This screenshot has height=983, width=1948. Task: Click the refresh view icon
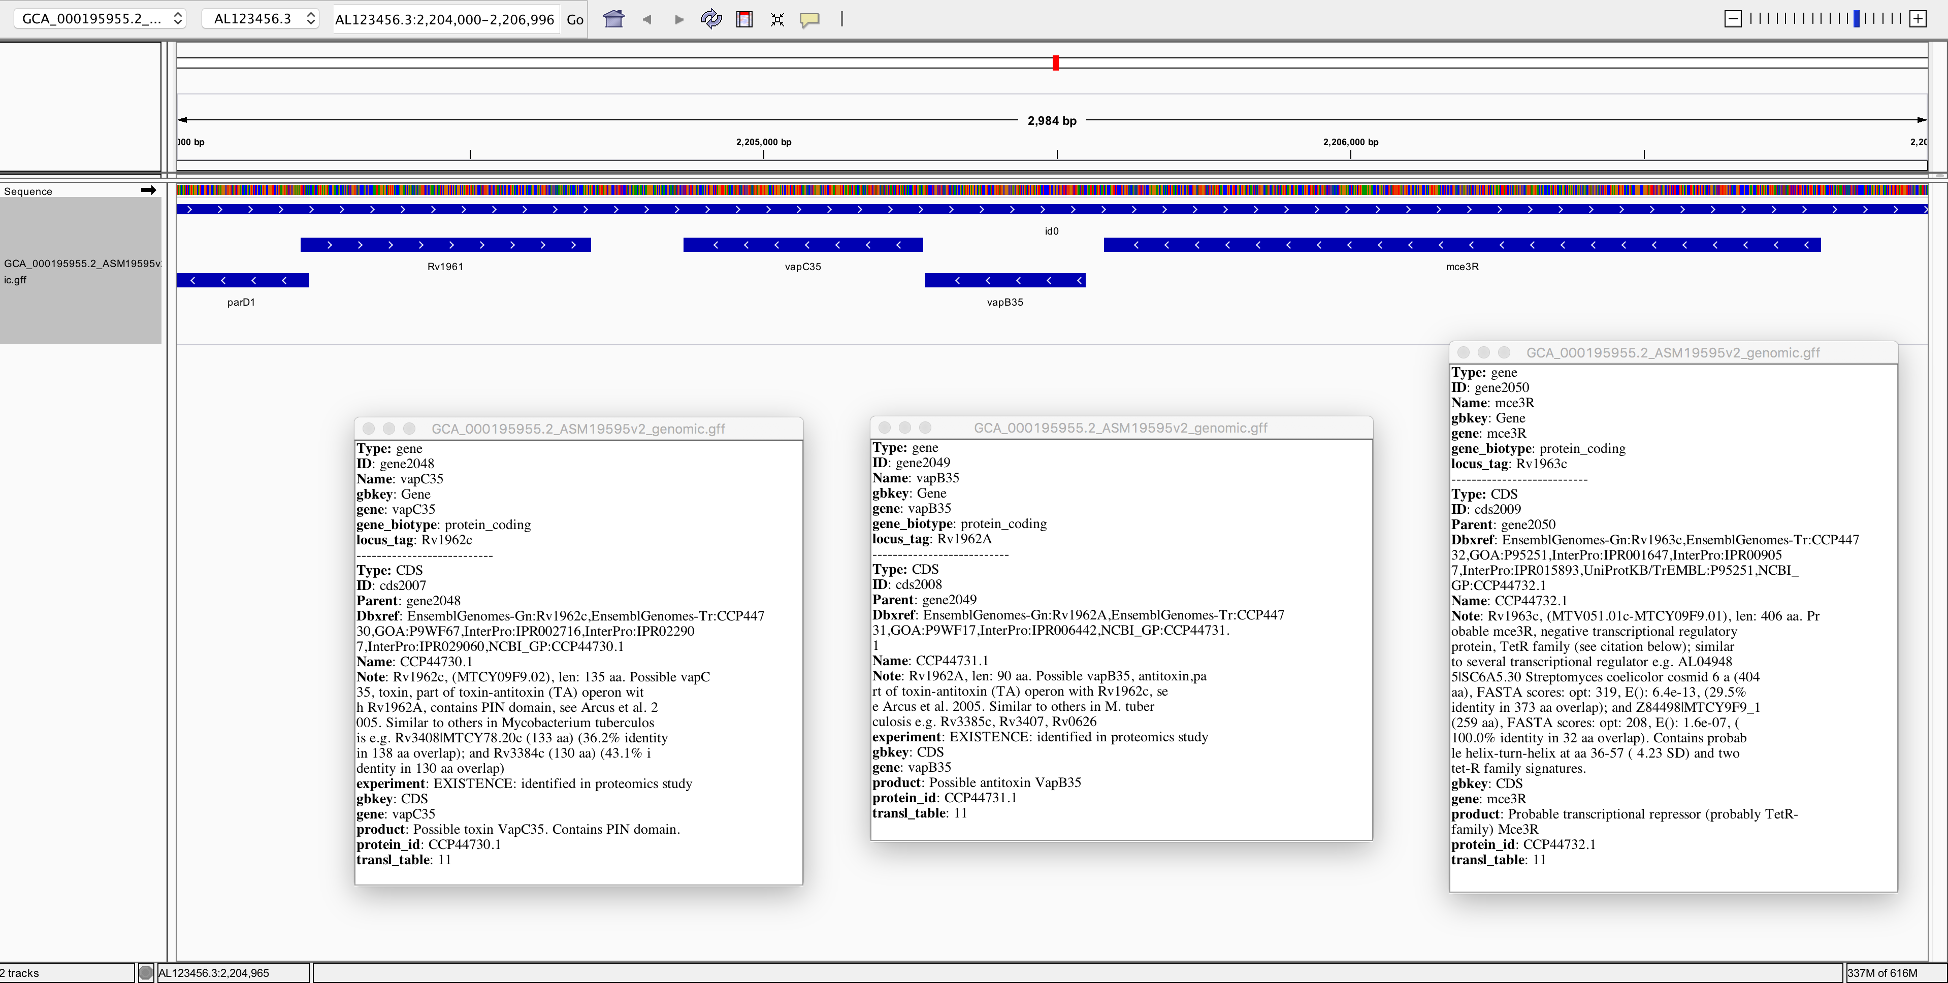(711, 19)
